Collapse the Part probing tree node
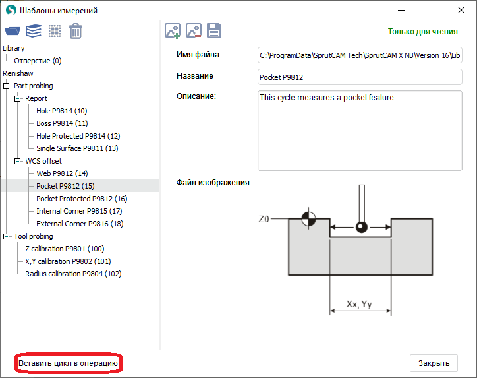 [7, 86]
